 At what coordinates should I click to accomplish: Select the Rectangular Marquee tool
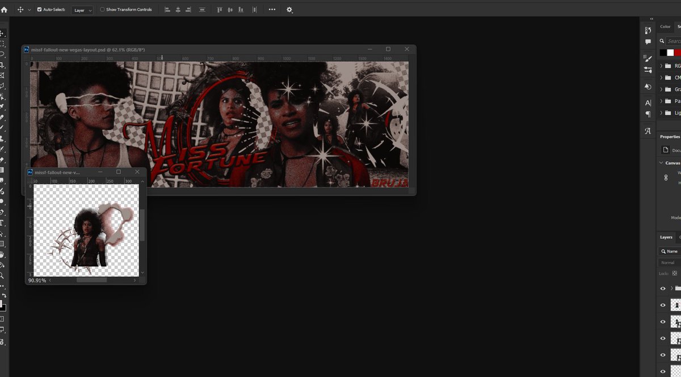(x=2, y=44)
